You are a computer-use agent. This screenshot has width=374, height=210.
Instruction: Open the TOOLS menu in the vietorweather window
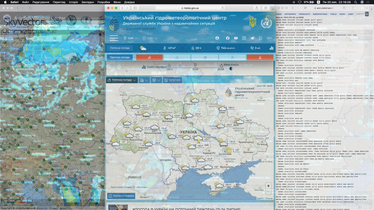click(x=333, y=14)
